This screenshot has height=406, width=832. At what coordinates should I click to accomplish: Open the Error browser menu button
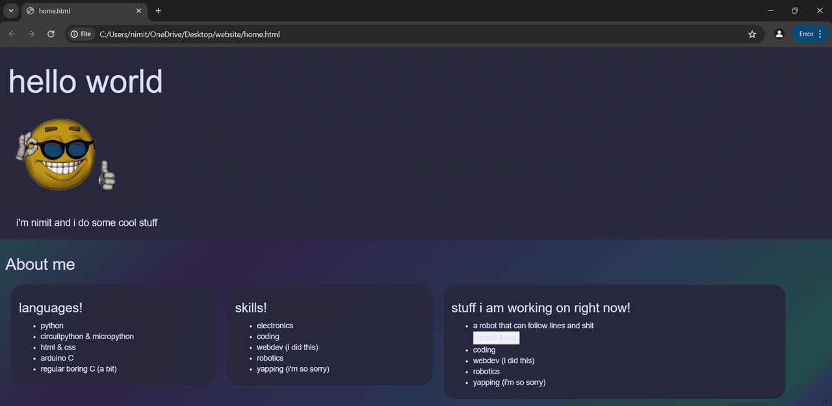click(810, 34)
